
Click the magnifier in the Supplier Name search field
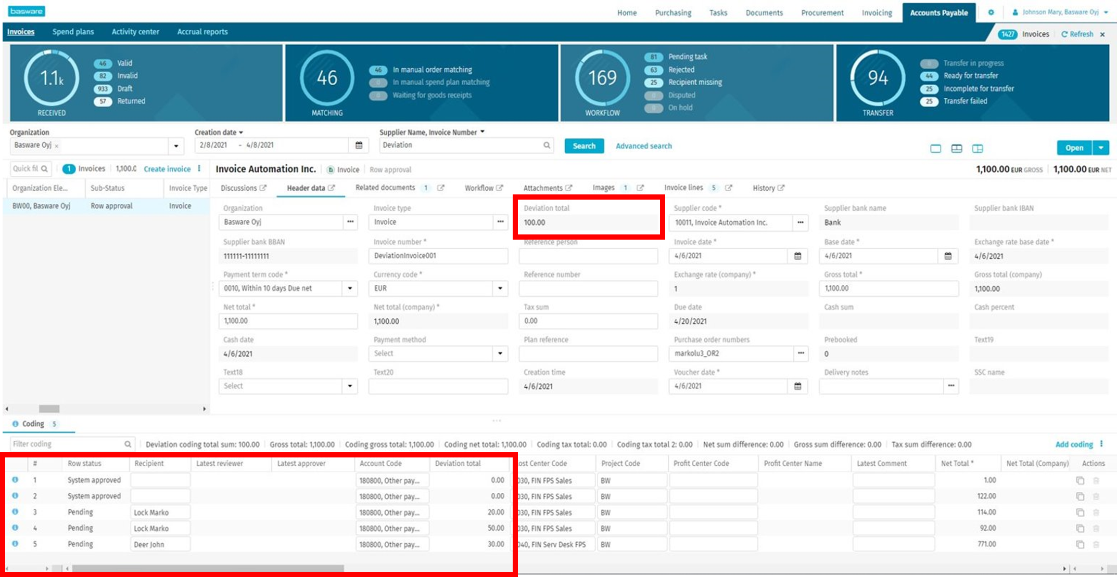coord(547,146)
